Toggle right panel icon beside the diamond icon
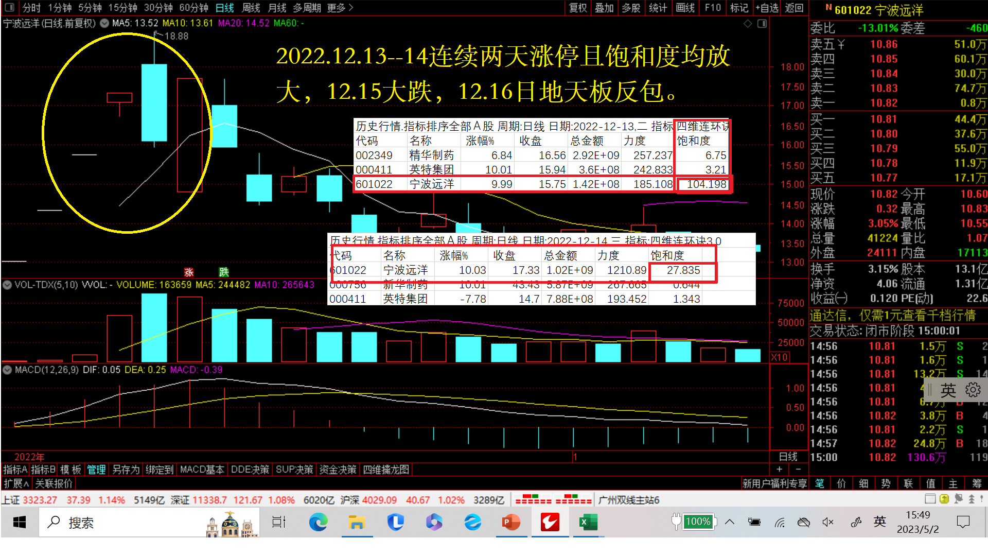Image resolution: width=988 pixels, height=556 pixels. point(762,24)
